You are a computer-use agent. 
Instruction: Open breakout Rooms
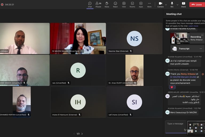coord(132,5)
